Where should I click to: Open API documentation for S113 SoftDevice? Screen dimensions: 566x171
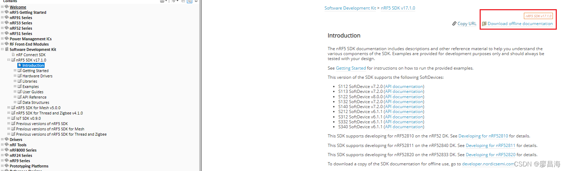[404, 92]
